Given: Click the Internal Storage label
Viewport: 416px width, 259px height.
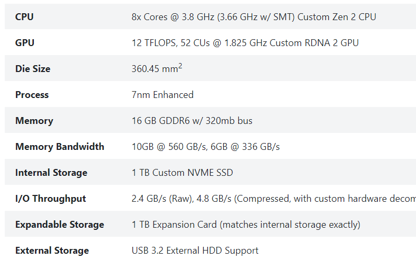Looking at the screenshot, I should pos(51,173).
